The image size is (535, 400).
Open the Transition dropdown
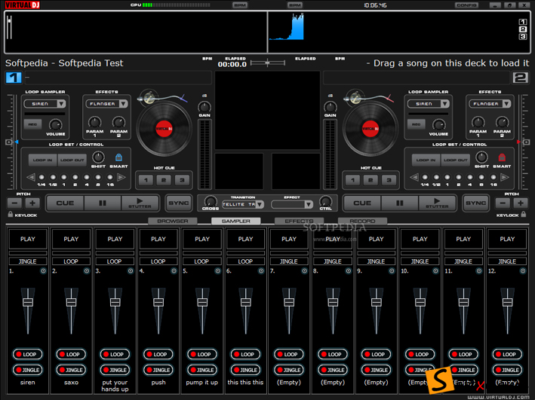(x=260, y=204)
